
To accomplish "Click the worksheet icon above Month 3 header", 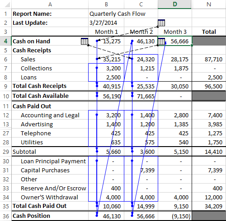I will (x=161, y=23).
